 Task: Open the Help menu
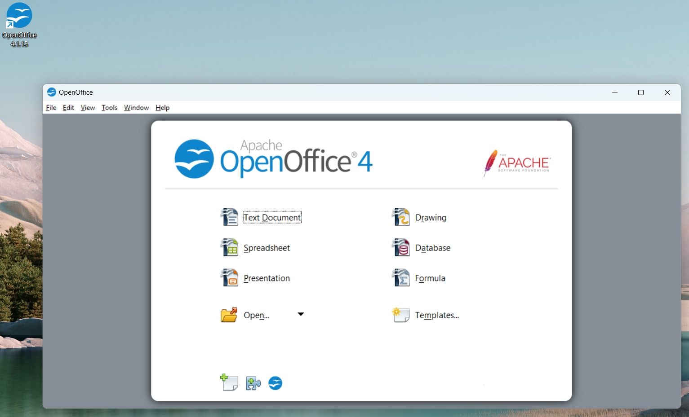[x=162, y=108]
